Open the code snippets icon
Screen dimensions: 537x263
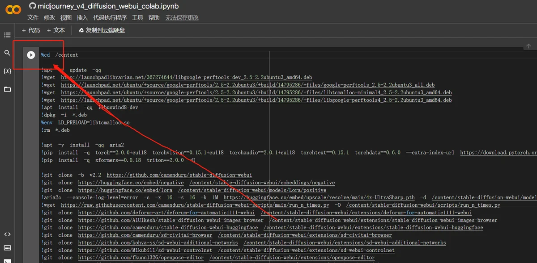point(7,234)
